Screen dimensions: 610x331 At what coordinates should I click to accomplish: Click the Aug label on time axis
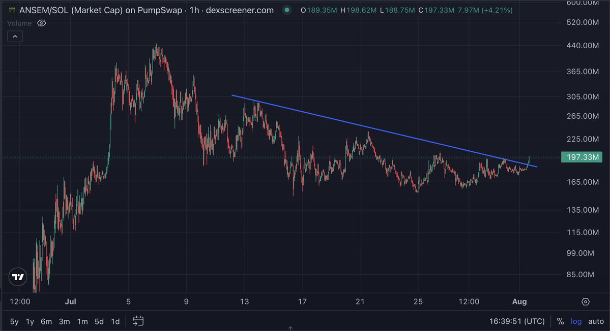[519, 302]
